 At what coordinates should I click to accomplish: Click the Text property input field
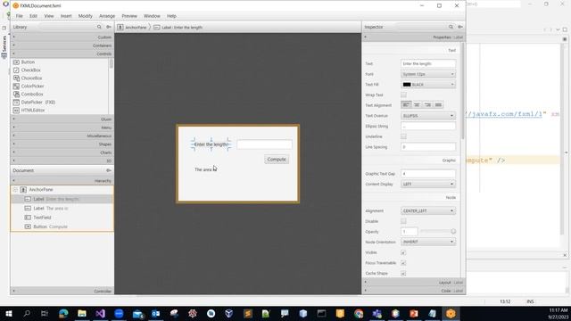(x=428, y=63)
